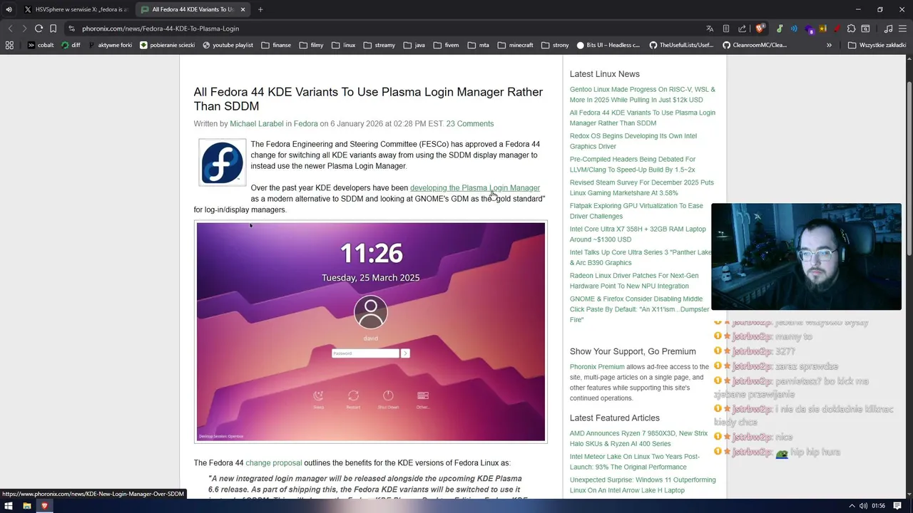Open the cobalt bookmark
This screenshot has height=513, width=913.
click(x=41, y=45)
